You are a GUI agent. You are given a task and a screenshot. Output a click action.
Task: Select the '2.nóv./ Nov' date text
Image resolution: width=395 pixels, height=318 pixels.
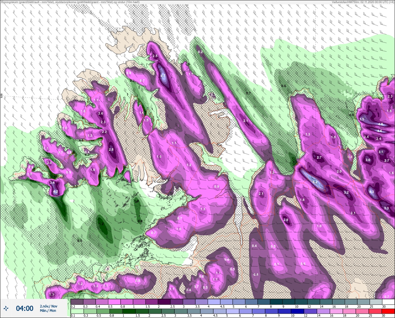(48, 306)
